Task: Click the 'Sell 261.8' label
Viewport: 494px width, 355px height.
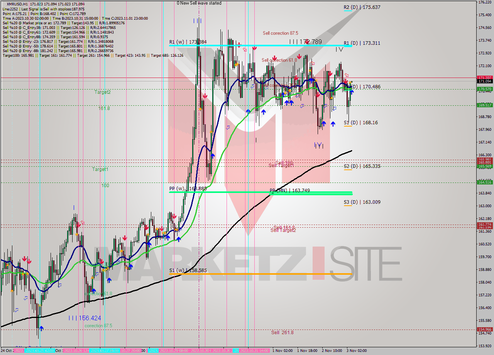Action: tap(282, 333)
